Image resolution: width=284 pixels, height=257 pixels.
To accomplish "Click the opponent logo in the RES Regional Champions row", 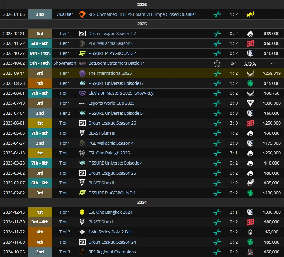I will coord(250,252).
